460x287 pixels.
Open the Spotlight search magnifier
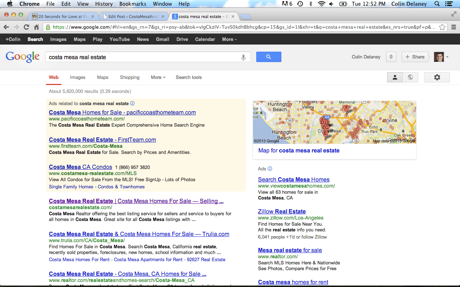(x=437, y=4)
